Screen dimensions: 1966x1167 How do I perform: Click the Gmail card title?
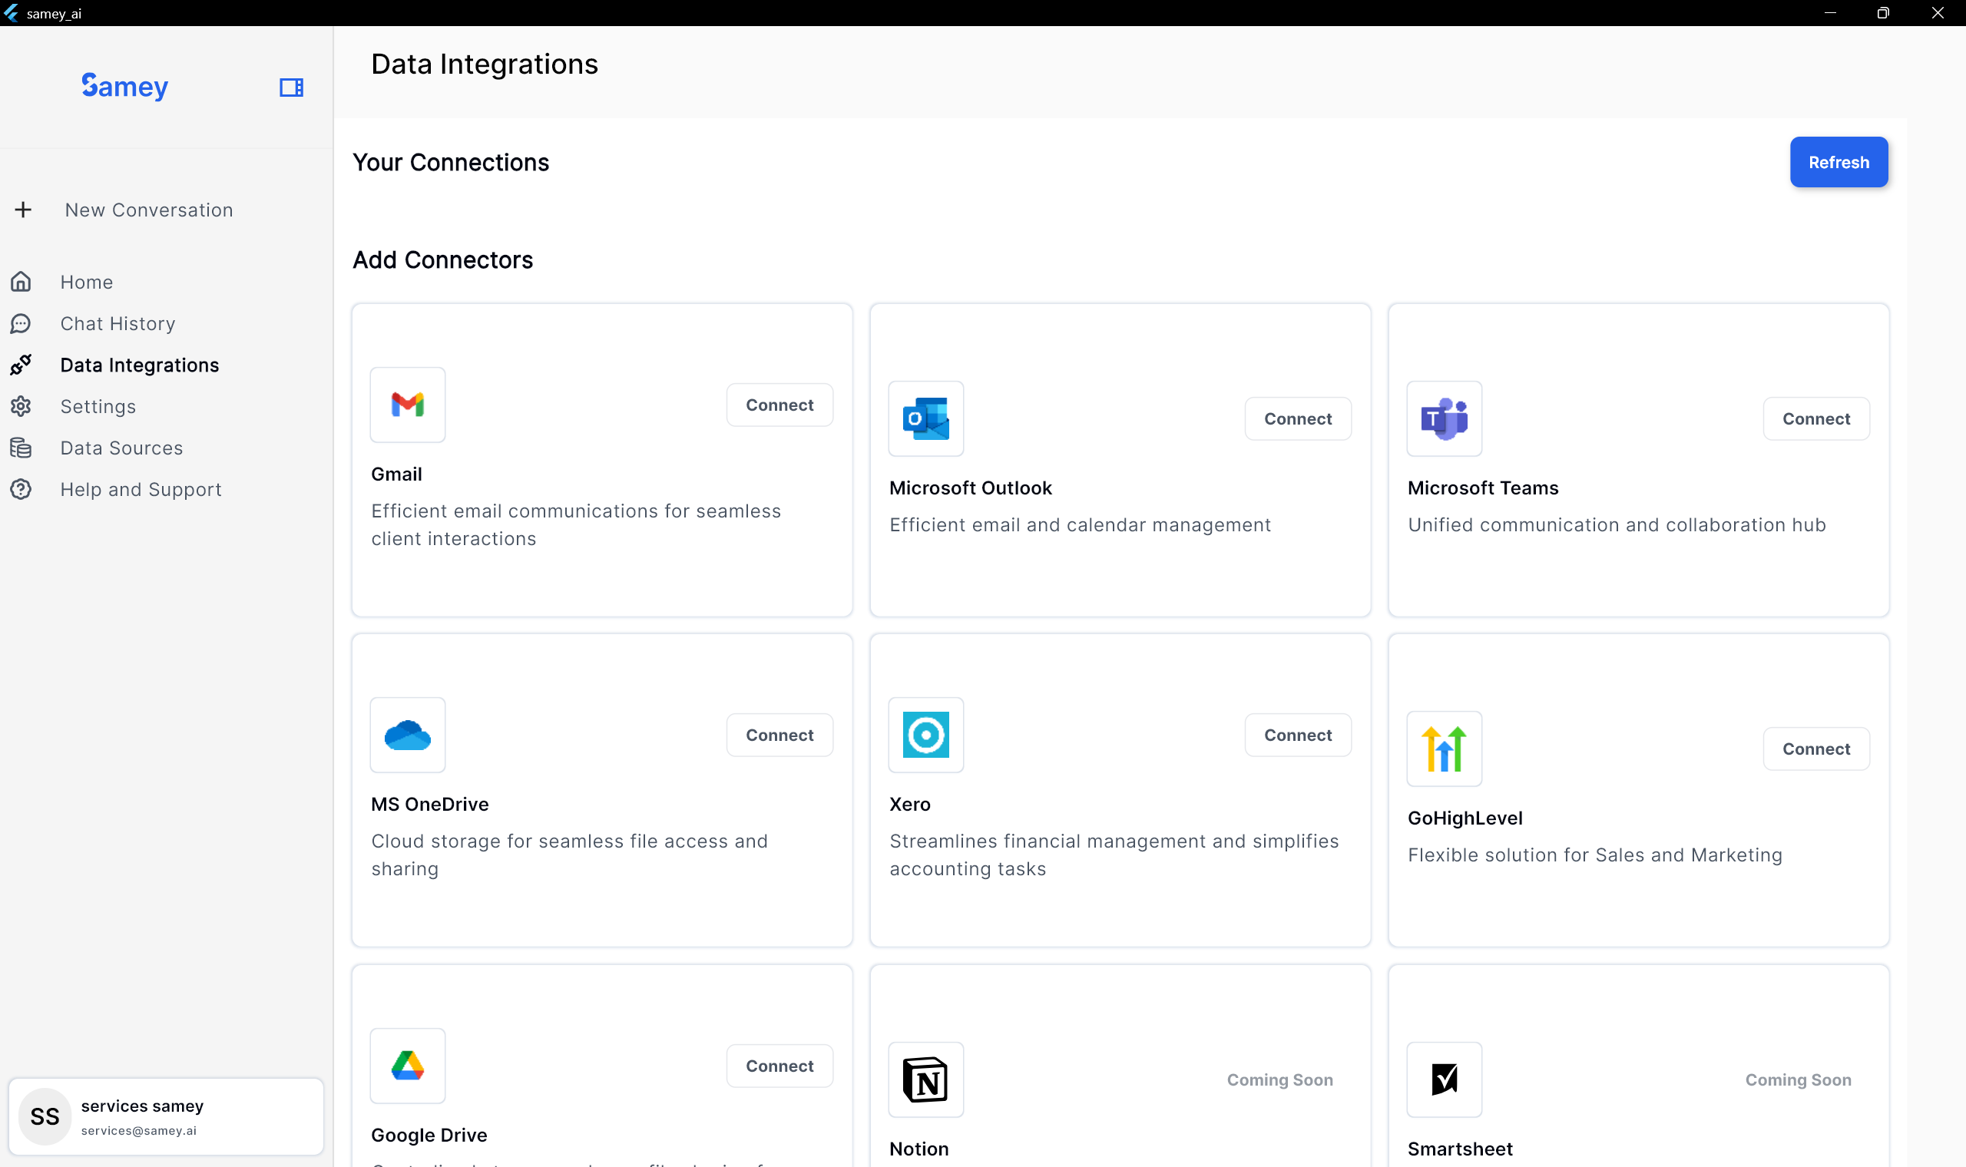[396, 474]
